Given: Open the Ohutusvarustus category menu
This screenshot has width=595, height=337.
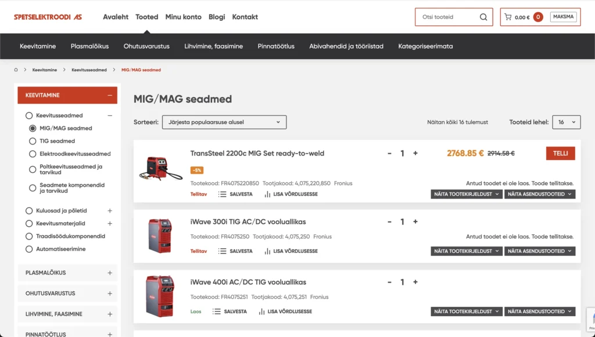Looking at the screenshot, I should click(146, 46).
